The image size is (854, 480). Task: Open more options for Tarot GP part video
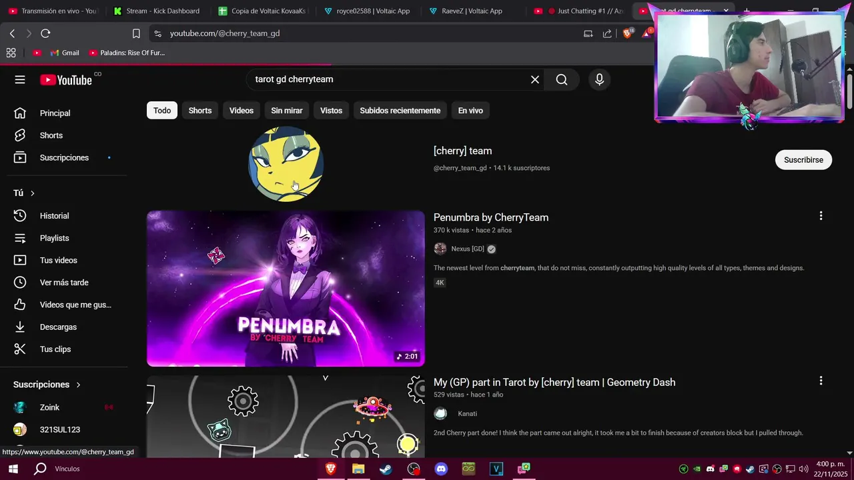(x=821, y=381)
